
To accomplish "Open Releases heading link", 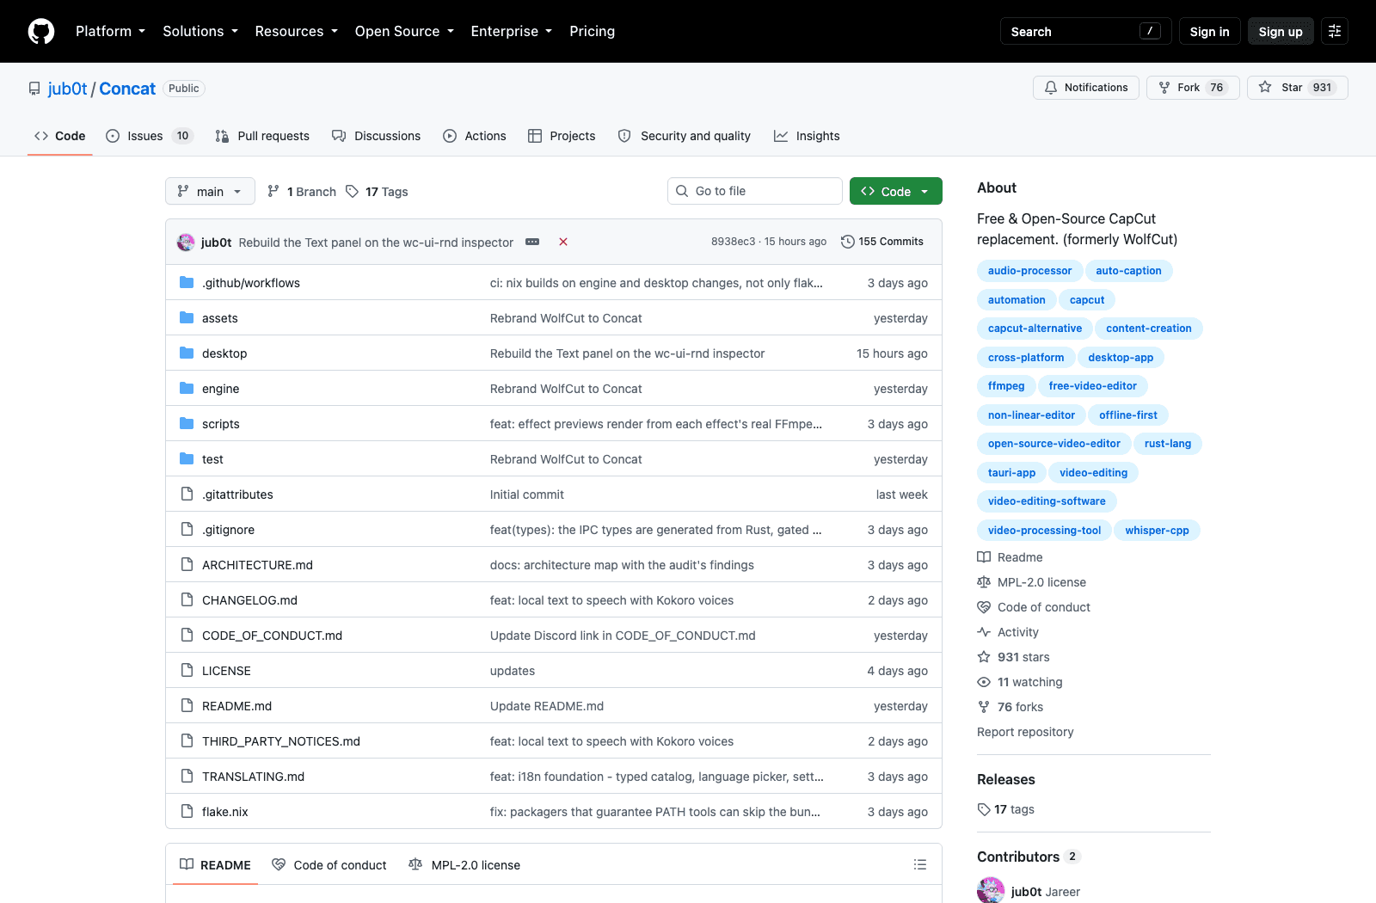I will point(1005,779).
